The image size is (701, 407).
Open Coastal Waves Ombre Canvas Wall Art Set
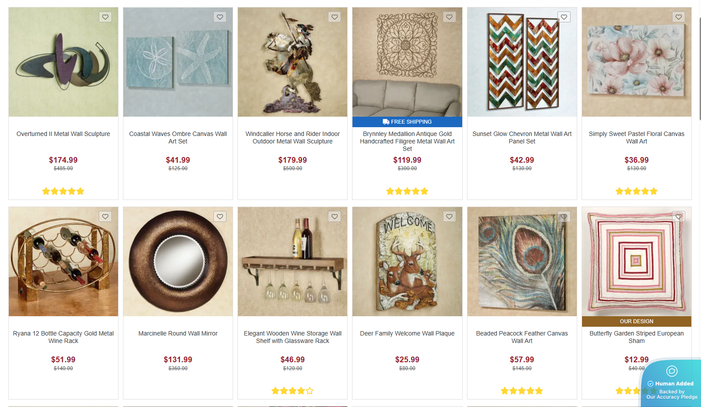tap(178, 137)
